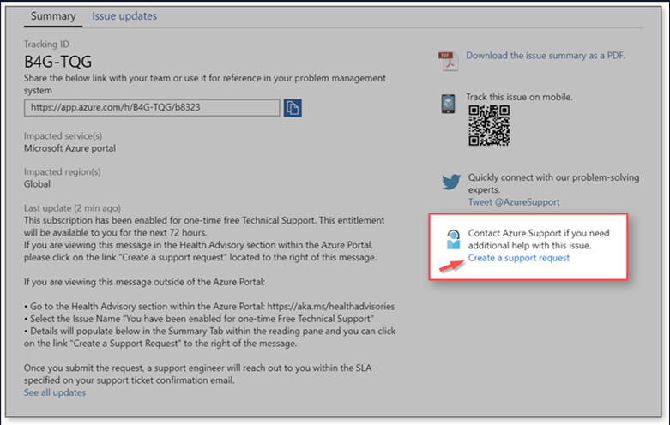The image size is (670, 425).
Task: Click the Twitter bird icon
Action: [x=451, y=182]
